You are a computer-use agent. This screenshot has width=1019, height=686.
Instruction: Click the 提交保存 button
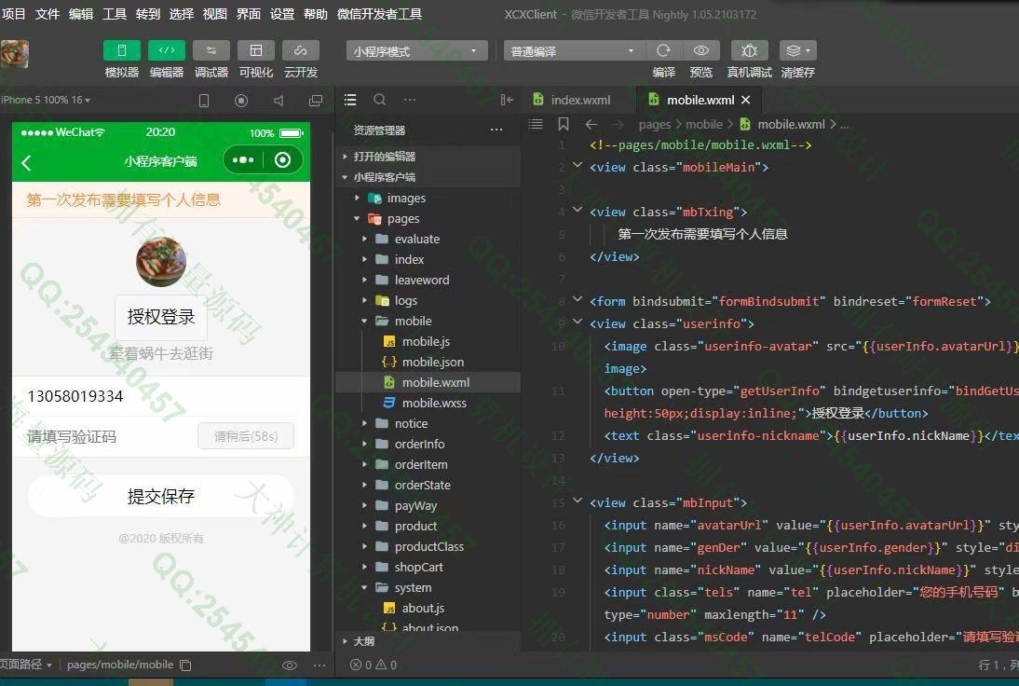161,496
